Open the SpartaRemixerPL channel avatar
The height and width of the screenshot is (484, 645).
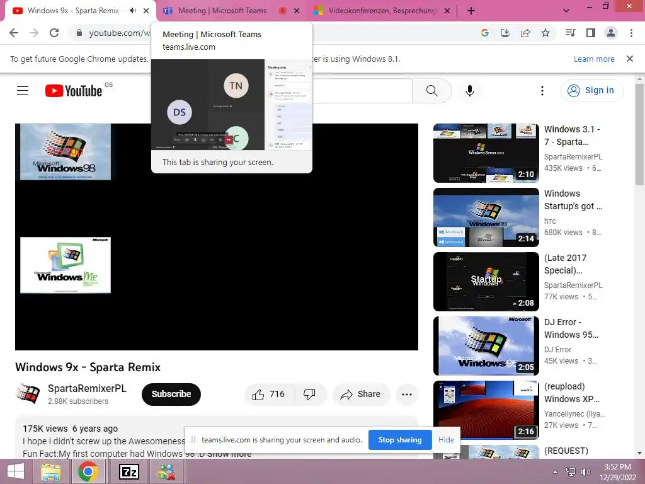[x=28, y=393]
